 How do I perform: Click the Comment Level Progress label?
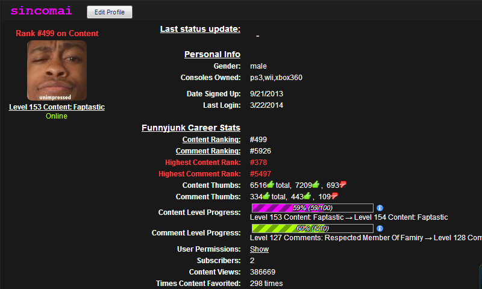tap(196, 233)
